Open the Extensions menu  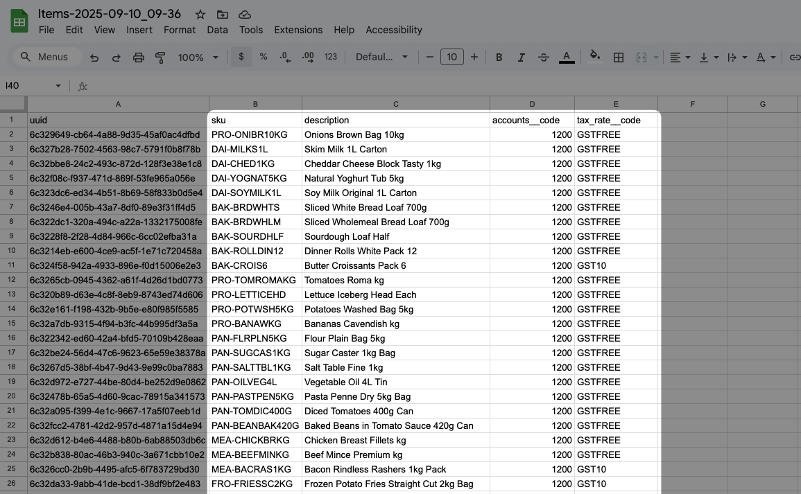pyautogui.click(x=298, y=30)
